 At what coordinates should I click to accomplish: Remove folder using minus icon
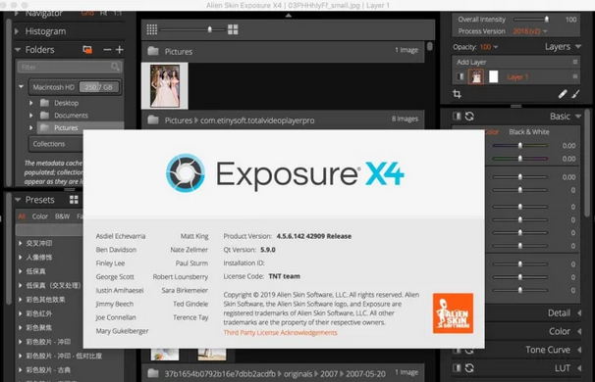point(107,50)
